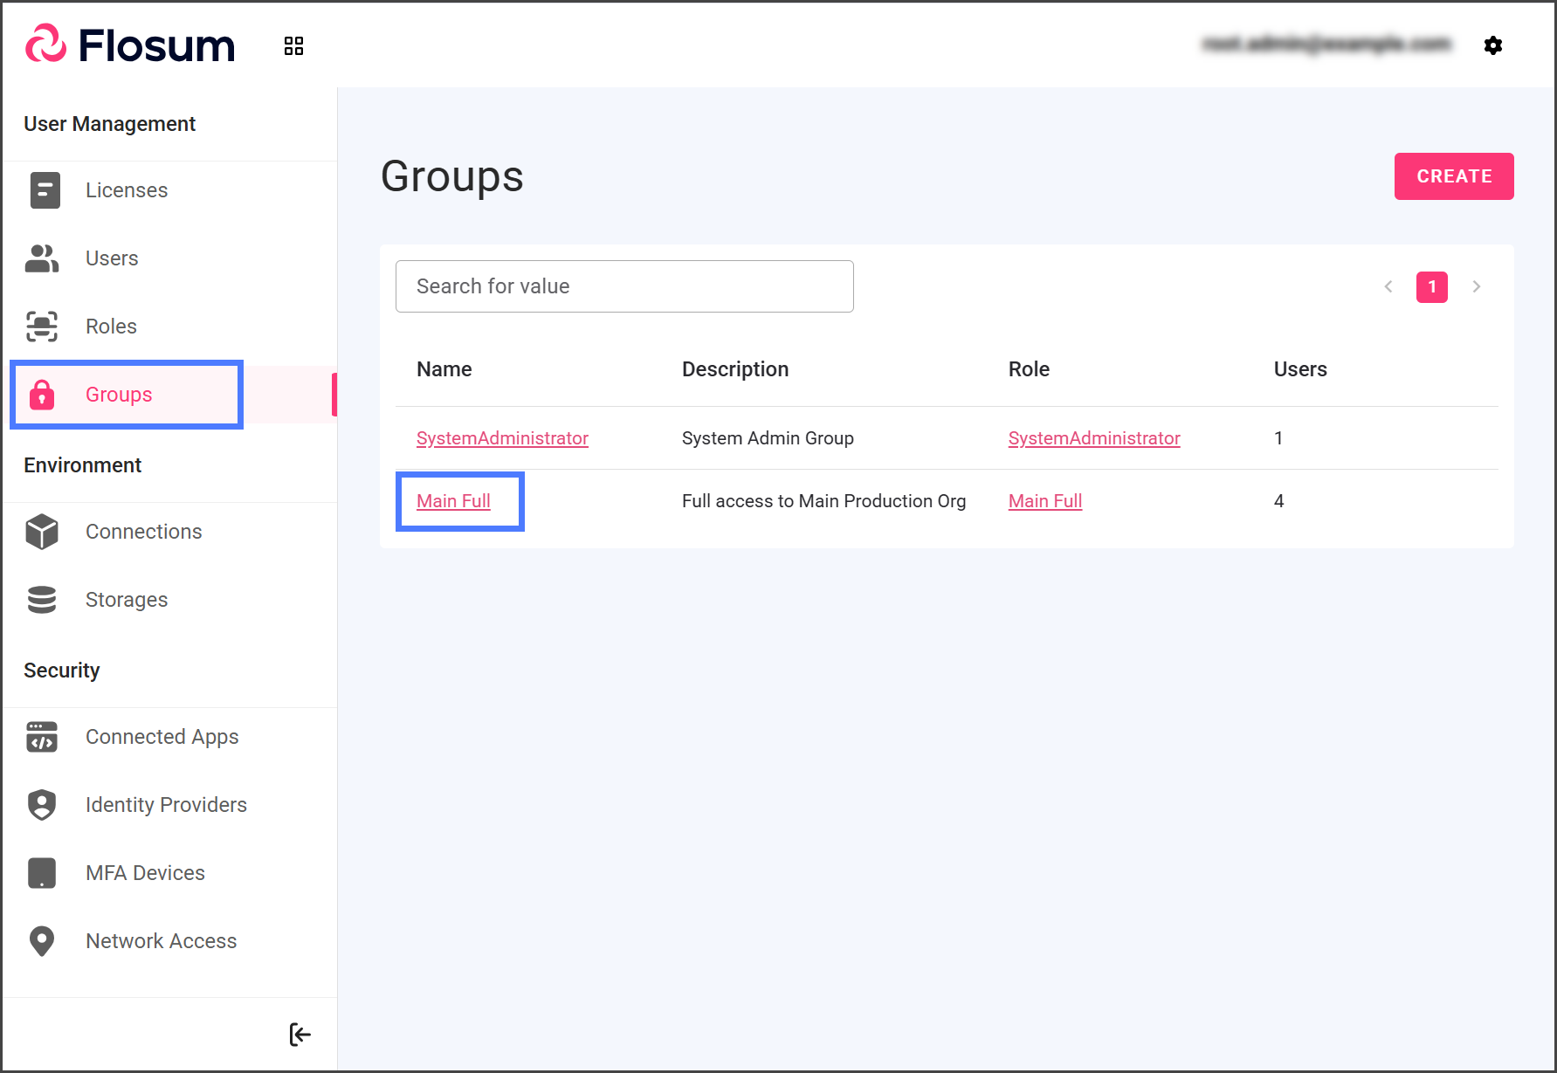Image resolution: width=1557 pixels, height=1073 pixels.
Task: Open the app launcher grid icon
Action: pos(293,46)
